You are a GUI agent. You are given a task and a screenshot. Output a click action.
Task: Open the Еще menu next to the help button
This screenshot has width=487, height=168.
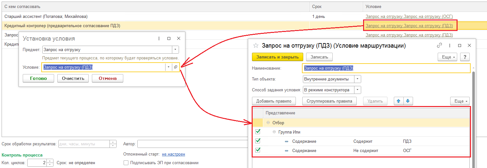[447, 57]
